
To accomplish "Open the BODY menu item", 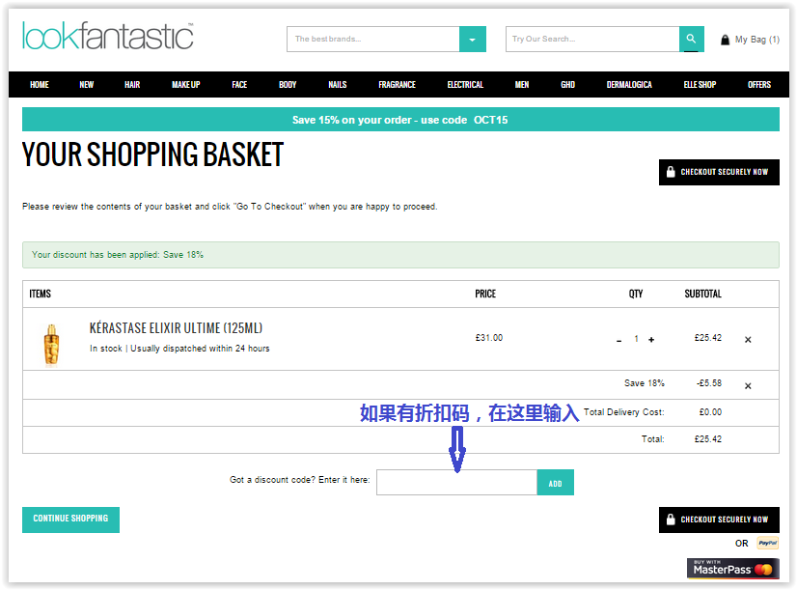I will tap(288, 84).
